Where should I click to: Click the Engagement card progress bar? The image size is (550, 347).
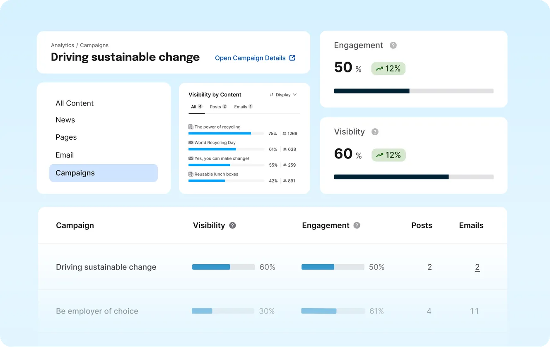[414, 91]
